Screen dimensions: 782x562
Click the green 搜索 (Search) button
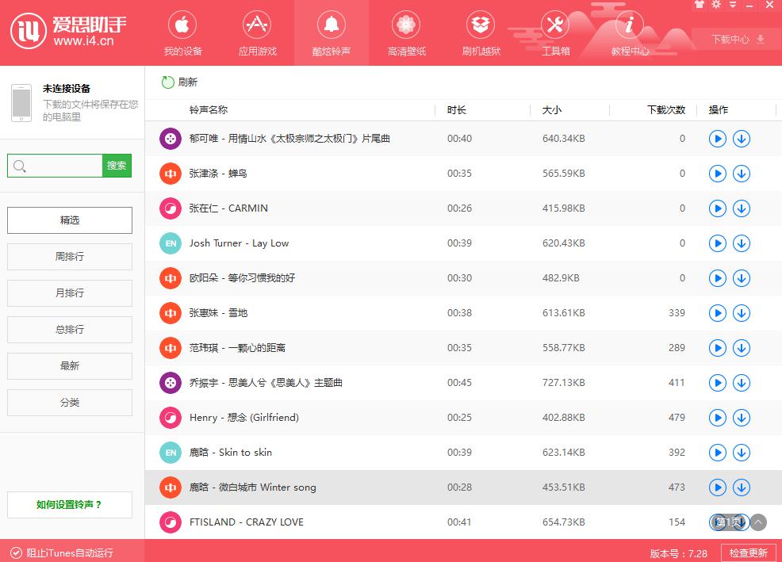point(116,166)
